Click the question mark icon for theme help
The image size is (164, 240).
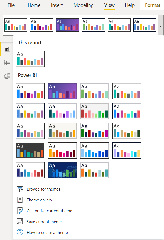coord(20,232)
